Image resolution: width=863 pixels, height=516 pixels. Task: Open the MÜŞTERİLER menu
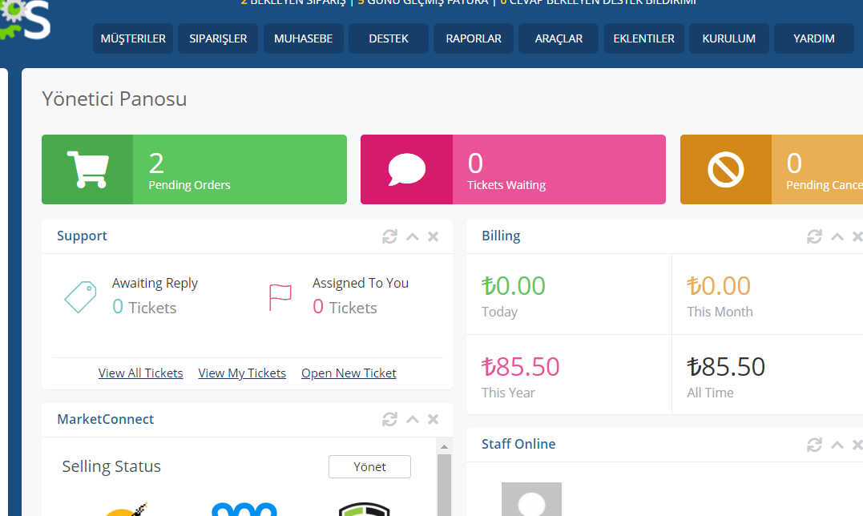(x=133, y=38)
